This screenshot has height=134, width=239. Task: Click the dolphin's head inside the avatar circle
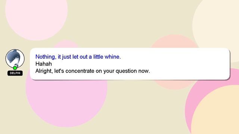coord(13,55)
